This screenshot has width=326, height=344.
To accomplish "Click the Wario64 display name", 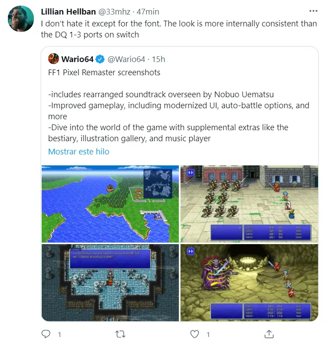I will pyautogui.click(x=77, y=59).
